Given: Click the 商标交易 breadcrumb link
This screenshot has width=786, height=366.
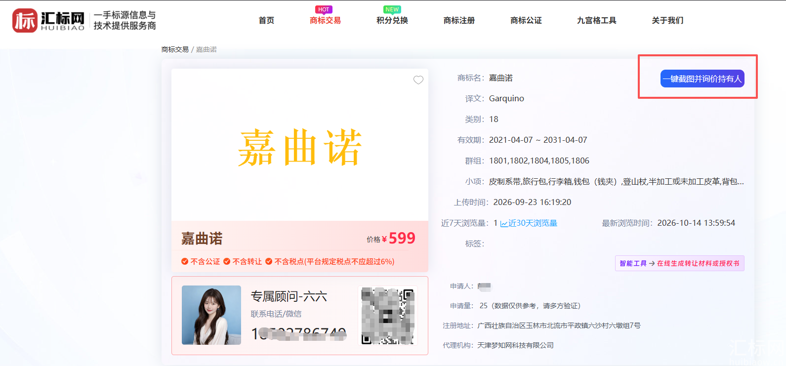Looking at the screenshot, I should (175, 49).
